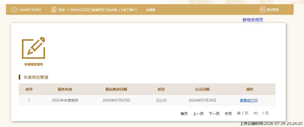This screenshot has height=127, width=304.
Task: Click the logout arrow icon
Action: point(262,9)
